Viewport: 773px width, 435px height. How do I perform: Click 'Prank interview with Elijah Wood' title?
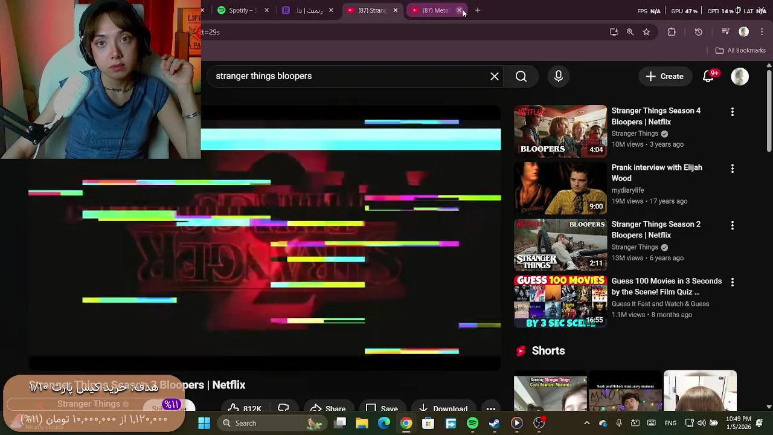pyautogui.click(x=656, y=173)
